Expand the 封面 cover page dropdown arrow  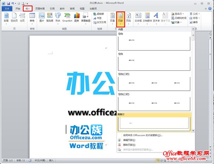6,24
